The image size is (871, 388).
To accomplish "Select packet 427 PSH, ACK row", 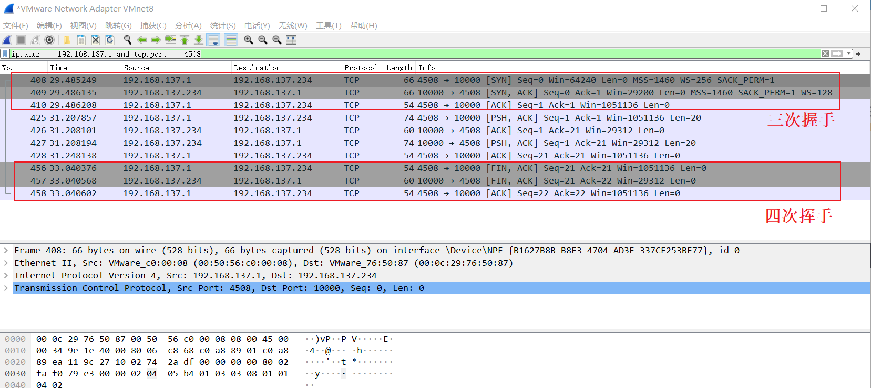I will (435, 143).
